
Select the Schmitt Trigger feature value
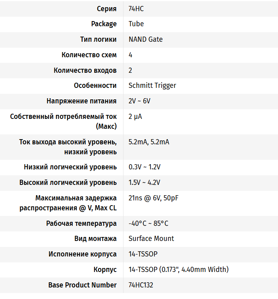pos(152,85)
